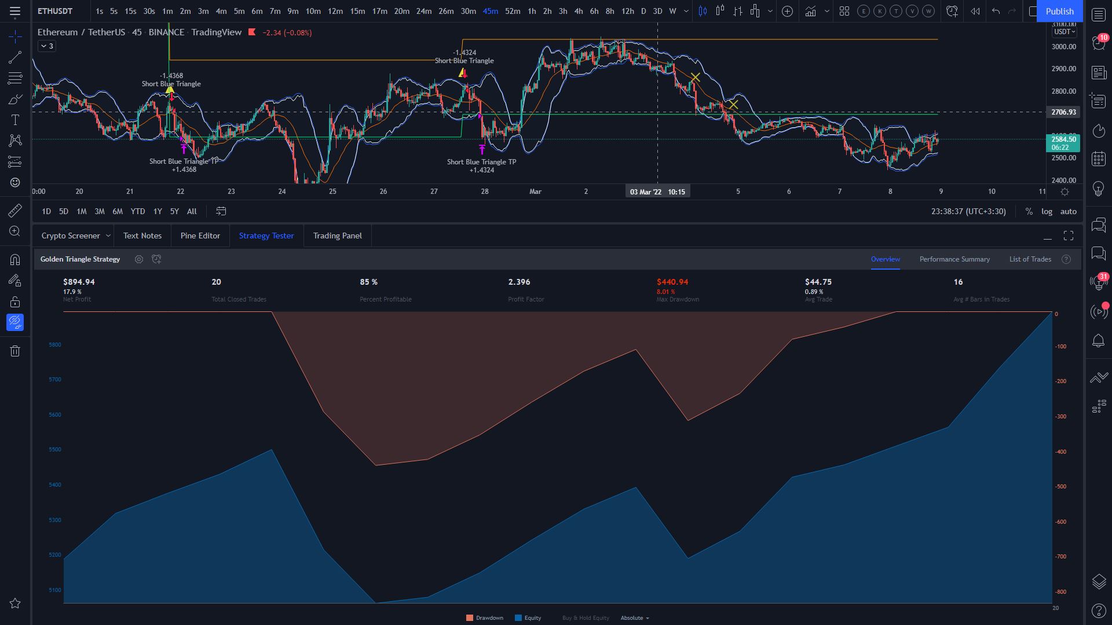Toggle percent scale mode

coord(1029,211)
